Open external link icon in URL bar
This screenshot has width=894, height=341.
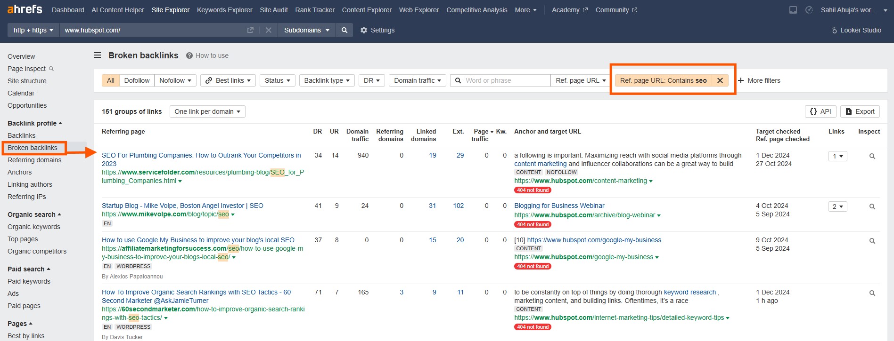pos(250,30)
